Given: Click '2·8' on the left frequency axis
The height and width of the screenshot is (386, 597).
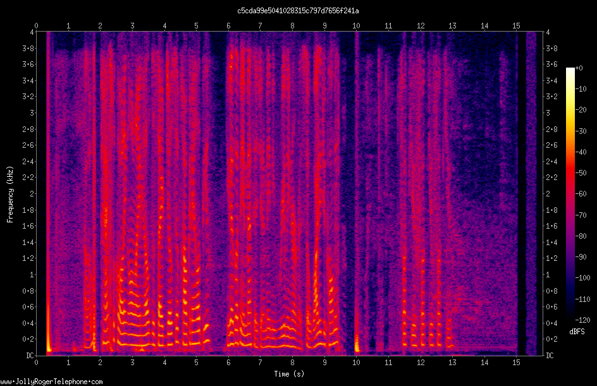Looking at the screenshot, I should (28, 130).
